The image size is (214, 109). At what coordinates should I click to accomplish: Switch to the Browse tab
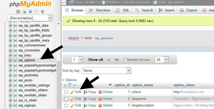click(x=74, y=10)
